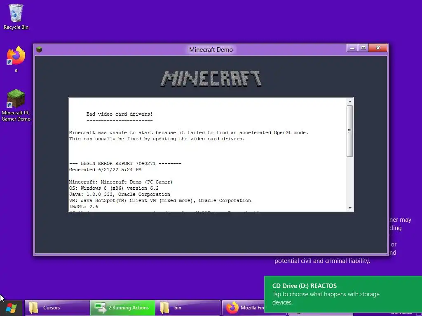Switch to Mozilla Firefox on the taskbar
The image size is (422, 316).
[243, 308]
